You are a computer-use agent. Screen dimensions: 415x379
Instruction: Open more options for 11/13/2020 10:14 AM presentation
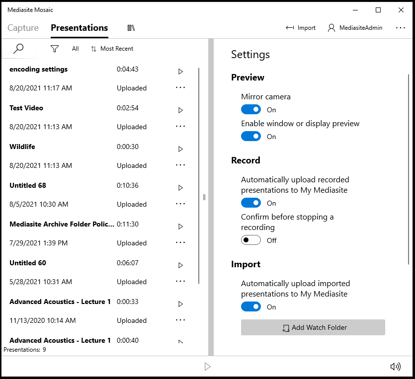pyautogui.click(x=180, y=320)
